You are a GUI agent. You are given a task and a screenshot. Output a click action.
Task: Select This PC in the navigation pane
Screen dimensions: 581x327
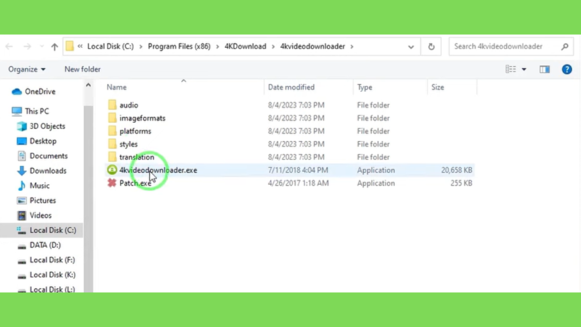click(37, 111)
